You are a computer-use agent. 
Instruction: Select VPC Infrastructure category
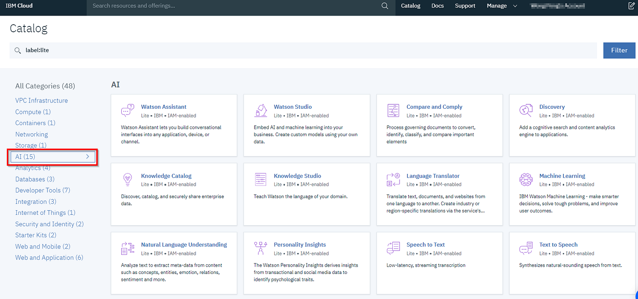(41, 101)
